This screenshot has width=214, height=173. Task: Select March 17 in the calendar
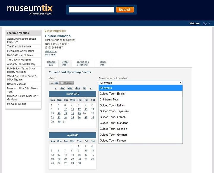[66, 113]
